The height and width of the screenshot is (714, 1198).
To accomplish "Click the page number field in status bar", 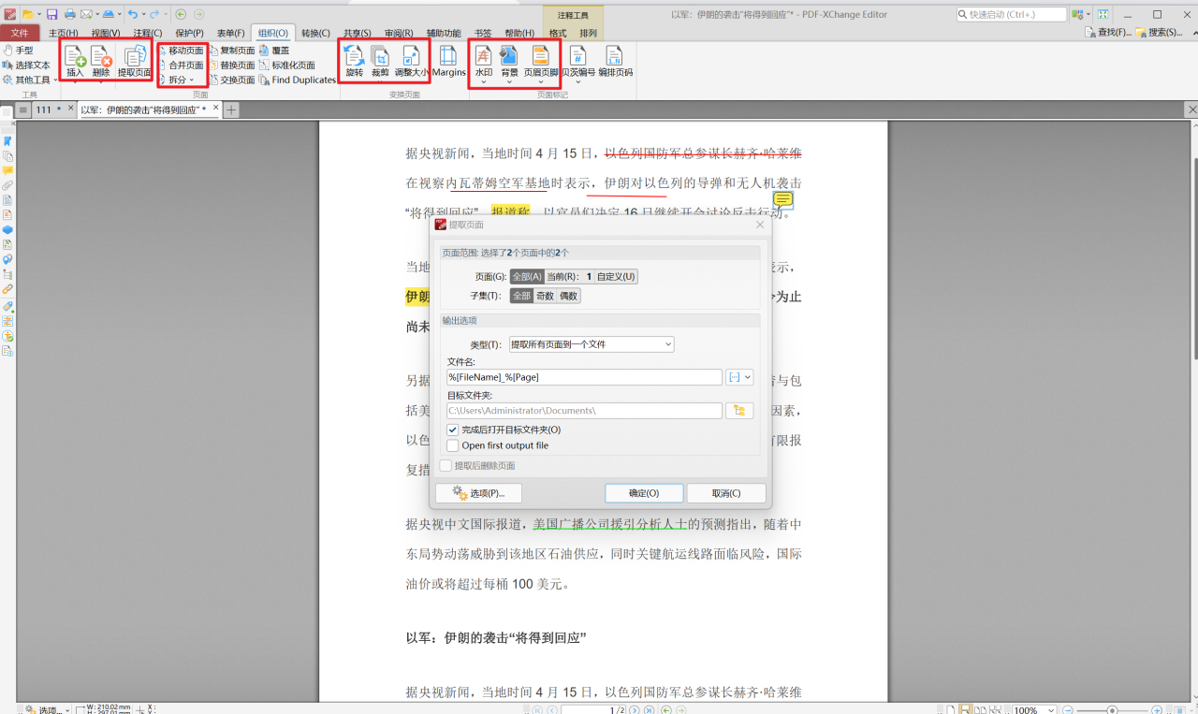I will point(592,710).
